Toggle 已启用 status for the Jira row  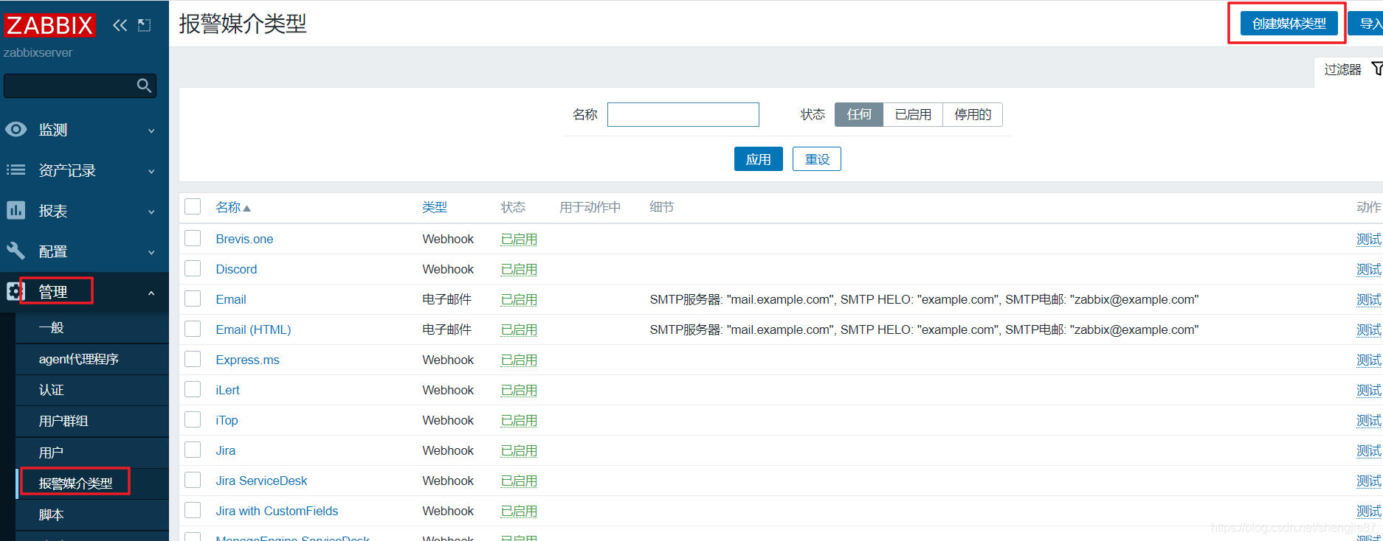pos(519,450)
